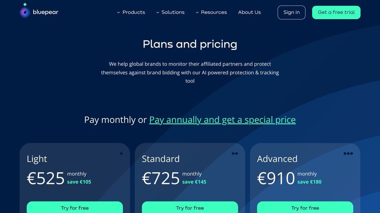Click the single-dot icon on Light plan
Image resolution: width=380 pixels, height=213 pixels.
coord(121,154)
